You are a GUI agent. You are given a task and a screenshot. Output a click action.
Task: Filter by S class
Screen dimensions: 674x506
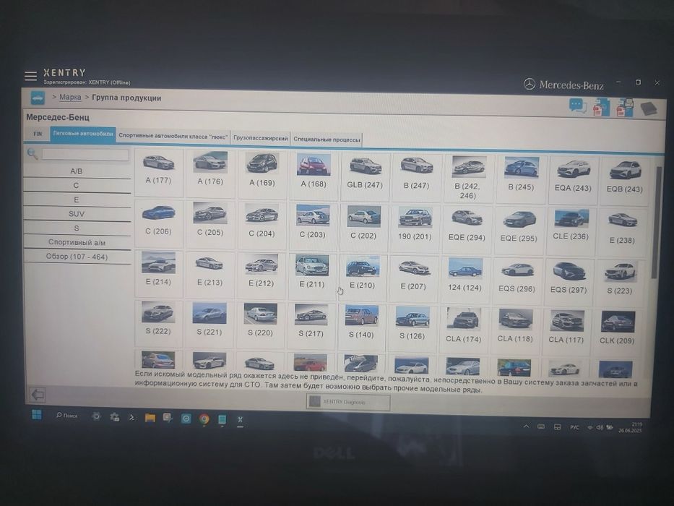coord(77,228)
